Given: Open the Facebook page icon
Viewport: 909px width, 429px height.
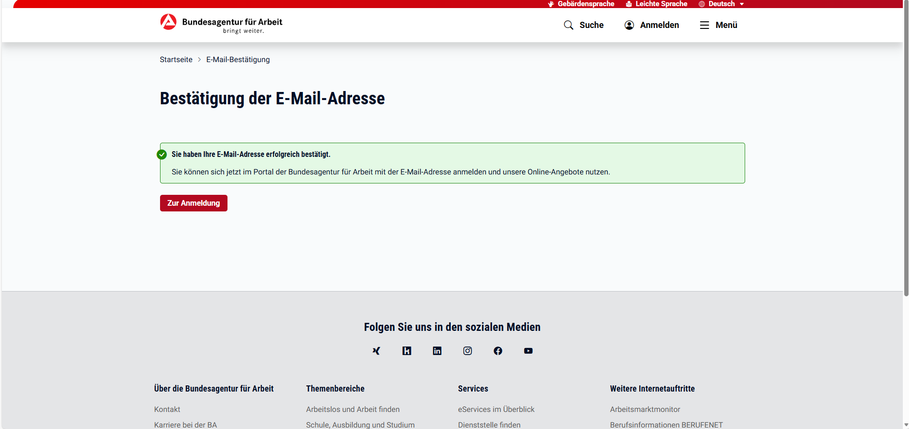Looking at the screenshot, I should tap(498, 351).
